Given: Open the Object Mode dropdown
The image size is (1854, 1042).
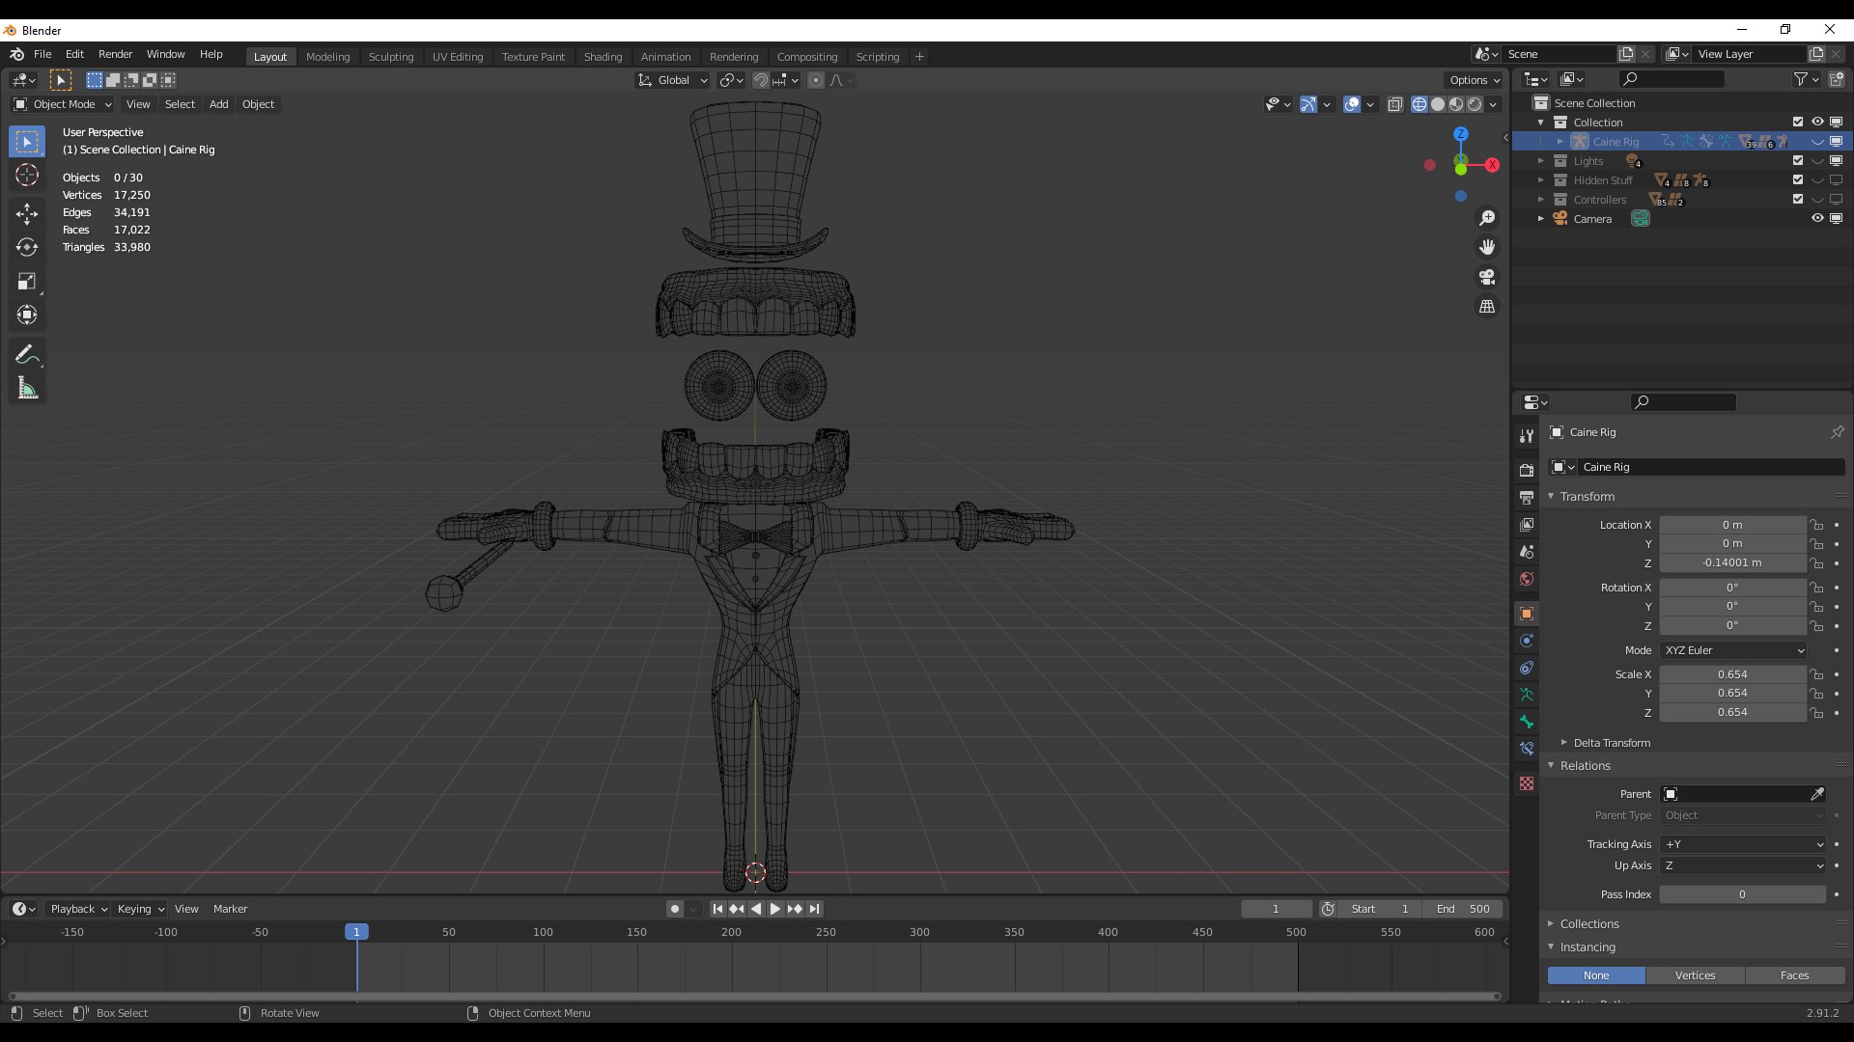Looking at the screenshot, I should point(63,104).
